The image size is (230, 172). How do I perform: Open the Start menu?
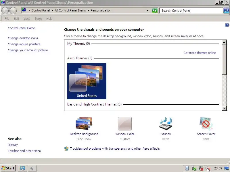[8, 168]
